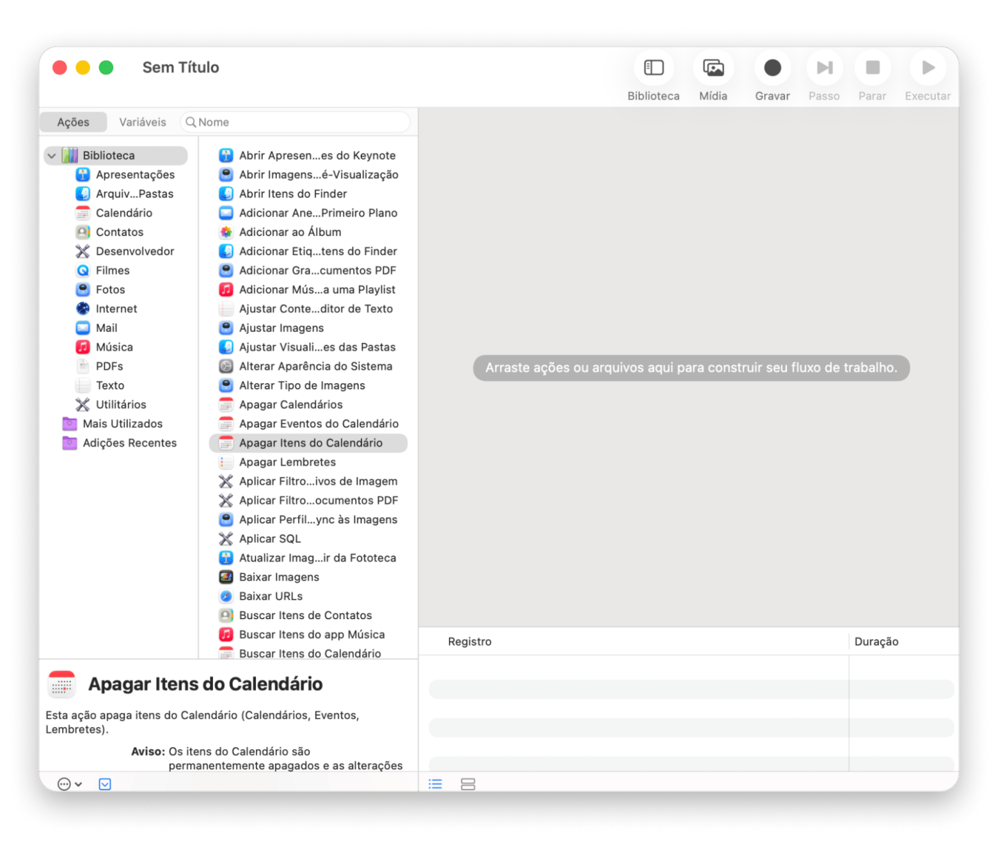Toggle description panel visibility button
The height and width of the screenshot is (843, 998).
[x=105, y=784]
